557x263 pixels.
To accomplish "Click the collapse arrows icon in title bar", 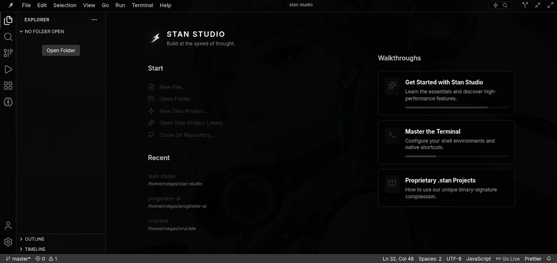I will [538, 5].
